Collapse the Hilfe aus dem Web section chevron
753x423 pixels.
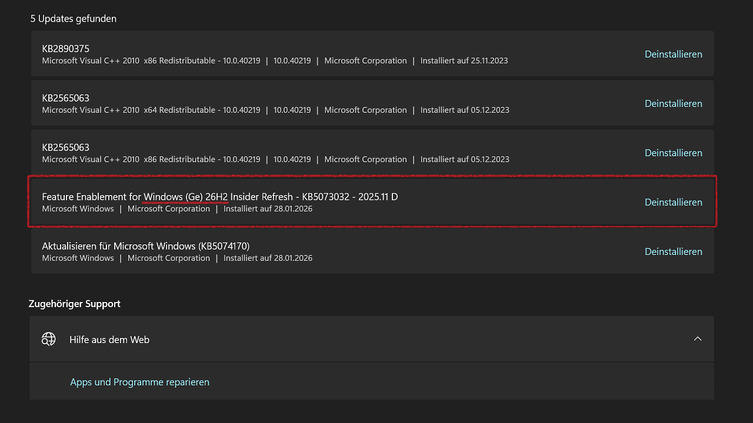[698, 339]
